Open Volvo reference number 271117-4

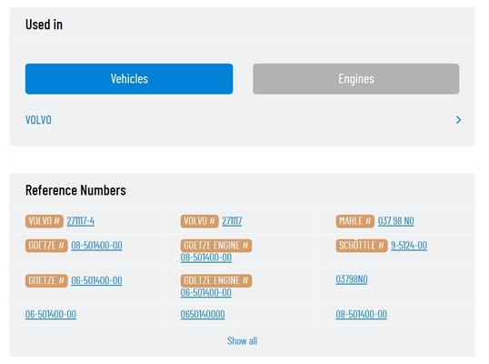click(x=81, y=221)
